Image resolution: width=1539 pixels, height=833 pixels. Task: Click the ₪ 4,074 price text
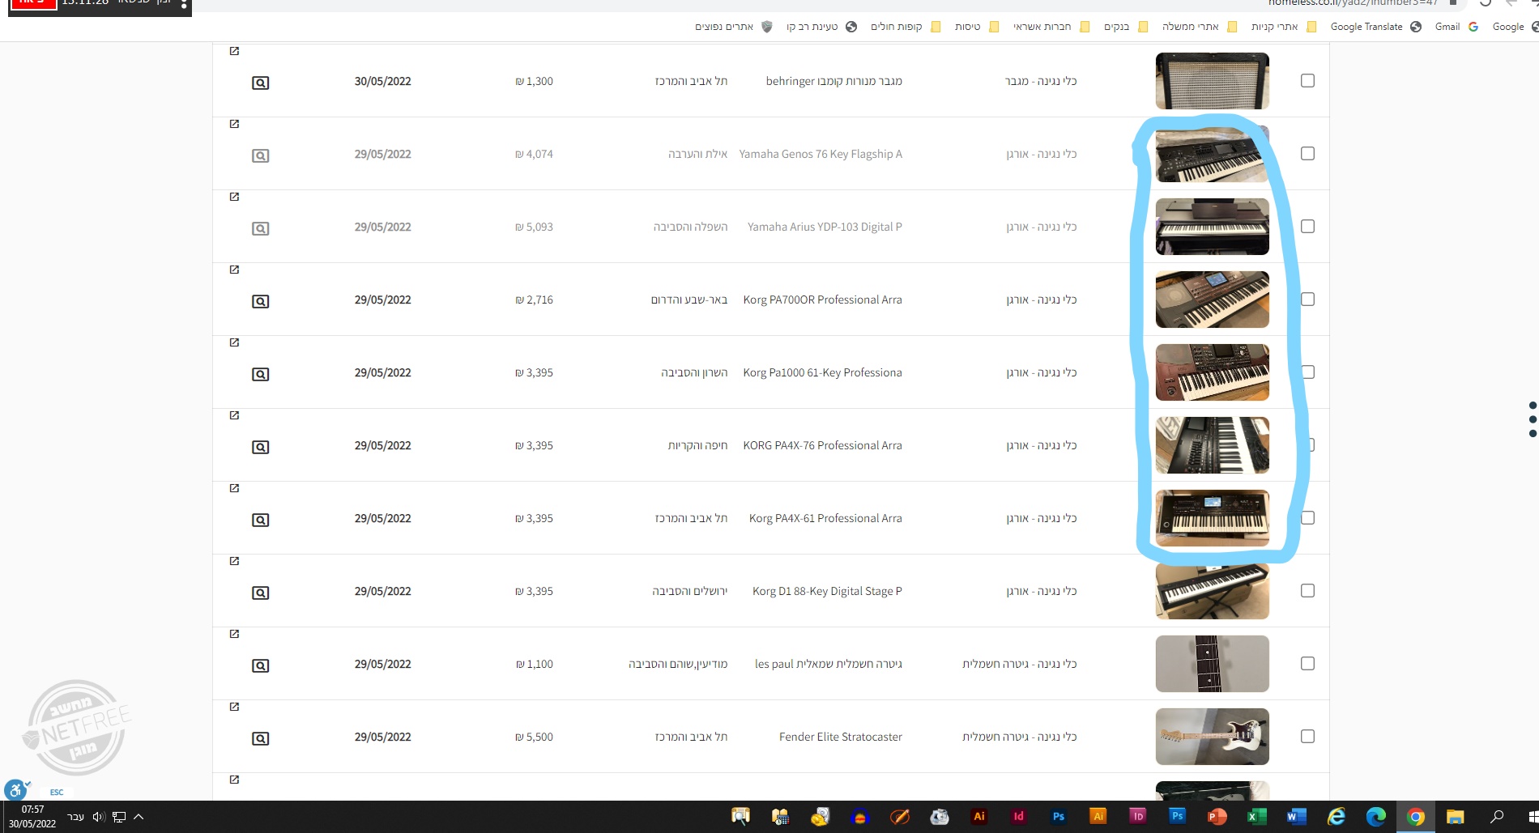click(x=534, y=154)
